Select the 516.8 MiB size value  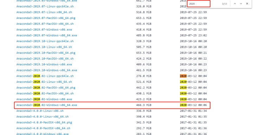(144, 12)
